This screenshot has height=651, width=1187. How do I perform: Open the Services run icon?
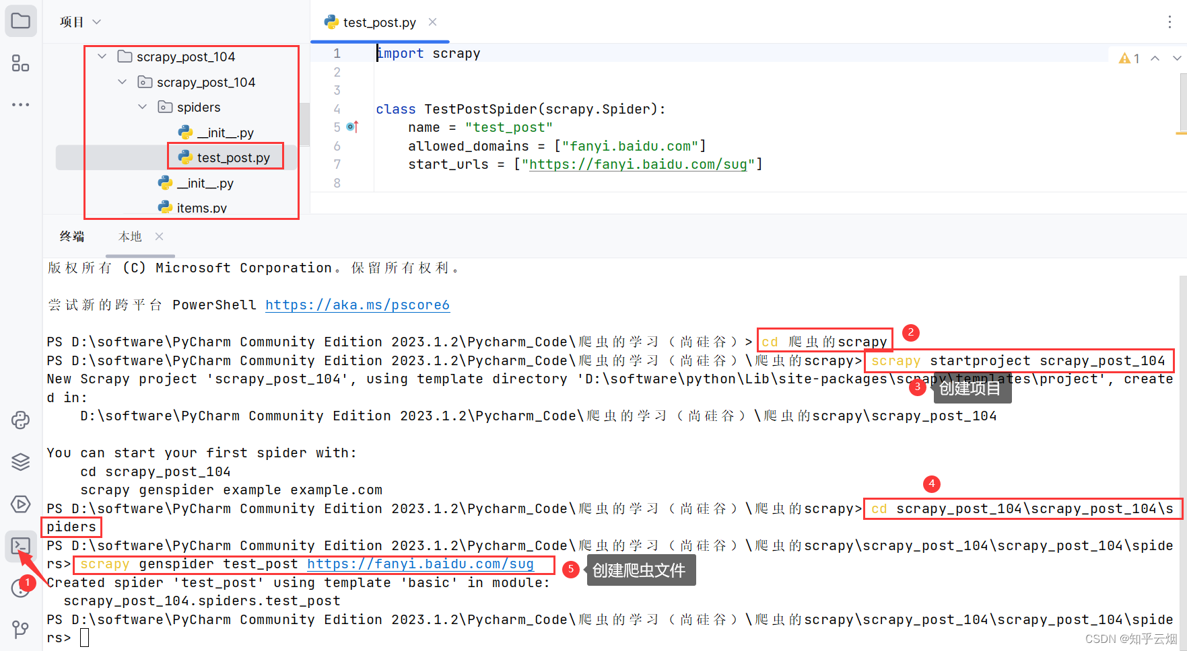coord(21,504)
